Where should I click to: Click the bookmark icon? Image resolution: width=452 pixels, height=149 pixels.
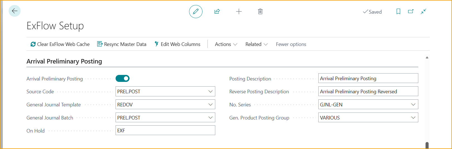pos(399,11)
